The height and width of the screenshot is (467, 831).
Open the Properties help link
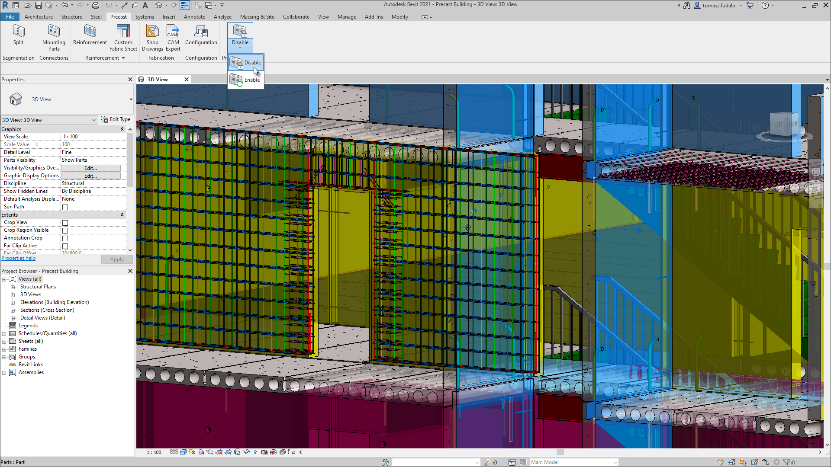click(x=18, y=258)
